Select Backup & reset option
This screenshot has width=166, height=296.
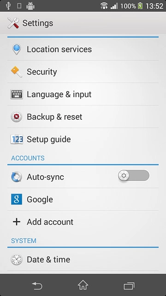point(83,117)
